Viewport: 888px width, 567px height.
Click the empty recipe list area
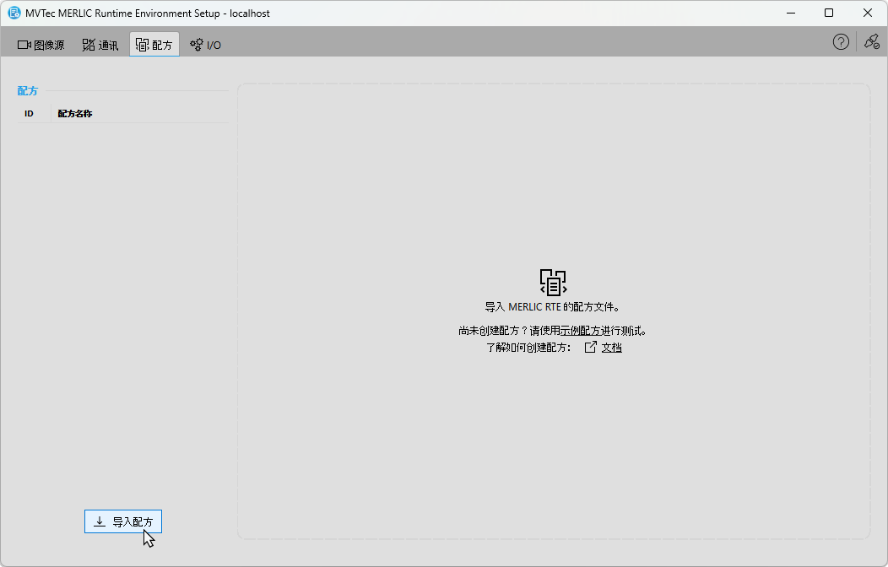[122, 304]
